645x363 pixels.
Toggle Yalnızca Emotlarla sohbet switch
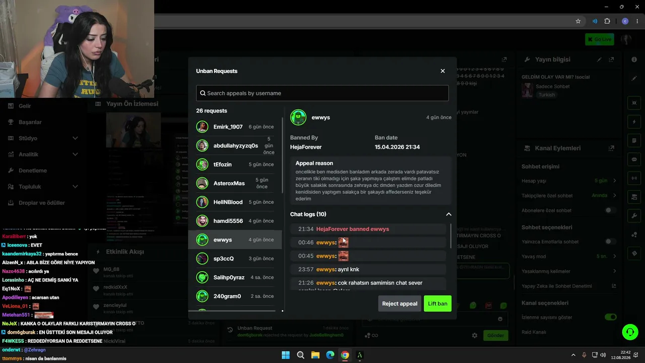(610, 241)
